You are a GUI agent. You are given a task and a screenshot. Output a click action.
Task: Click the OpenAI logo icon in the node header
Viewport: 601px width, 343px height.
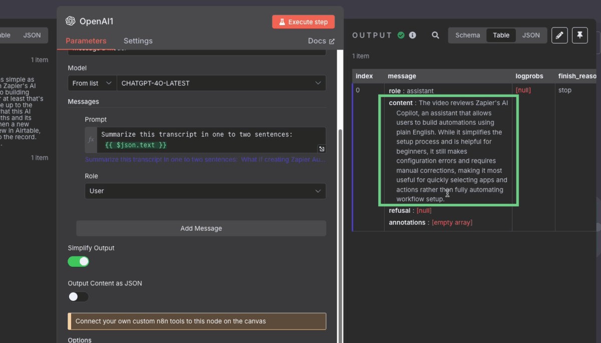(x=71, y=21)
